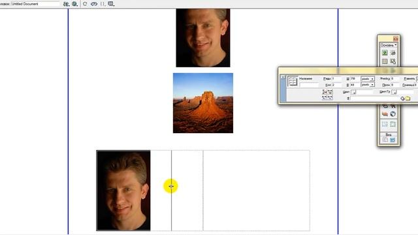
Task: Open objects panel category dropdown
Action: [x=389, y=45]
